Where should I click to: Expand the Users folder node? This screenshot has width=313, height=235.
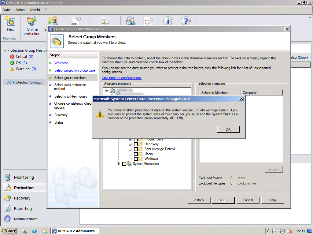(130, 154)
